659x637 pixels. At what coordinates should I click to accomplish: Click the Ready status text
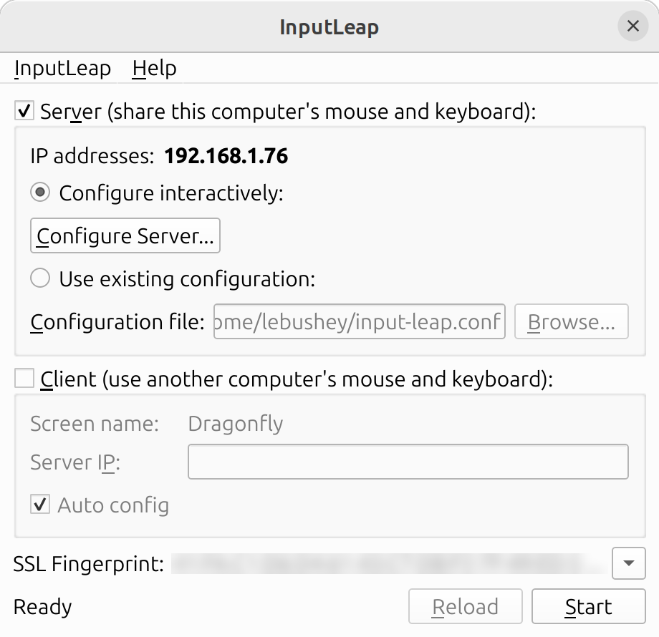(42, 607)
